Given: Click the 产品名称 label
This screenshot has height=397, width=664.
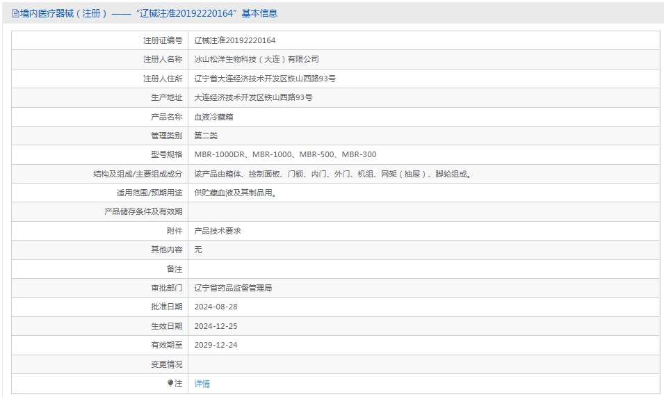Looking at the screenshot, I should 166,117.
